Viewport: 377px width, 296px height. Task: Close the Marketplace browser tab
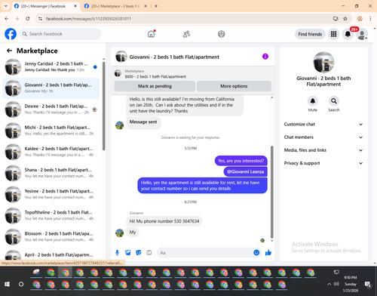pyautogui.click(x=146, y=6)
